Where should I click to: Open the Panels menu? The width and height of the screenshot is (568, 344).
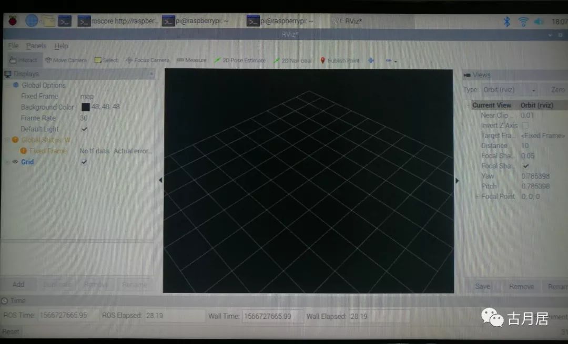pos(36,46)
